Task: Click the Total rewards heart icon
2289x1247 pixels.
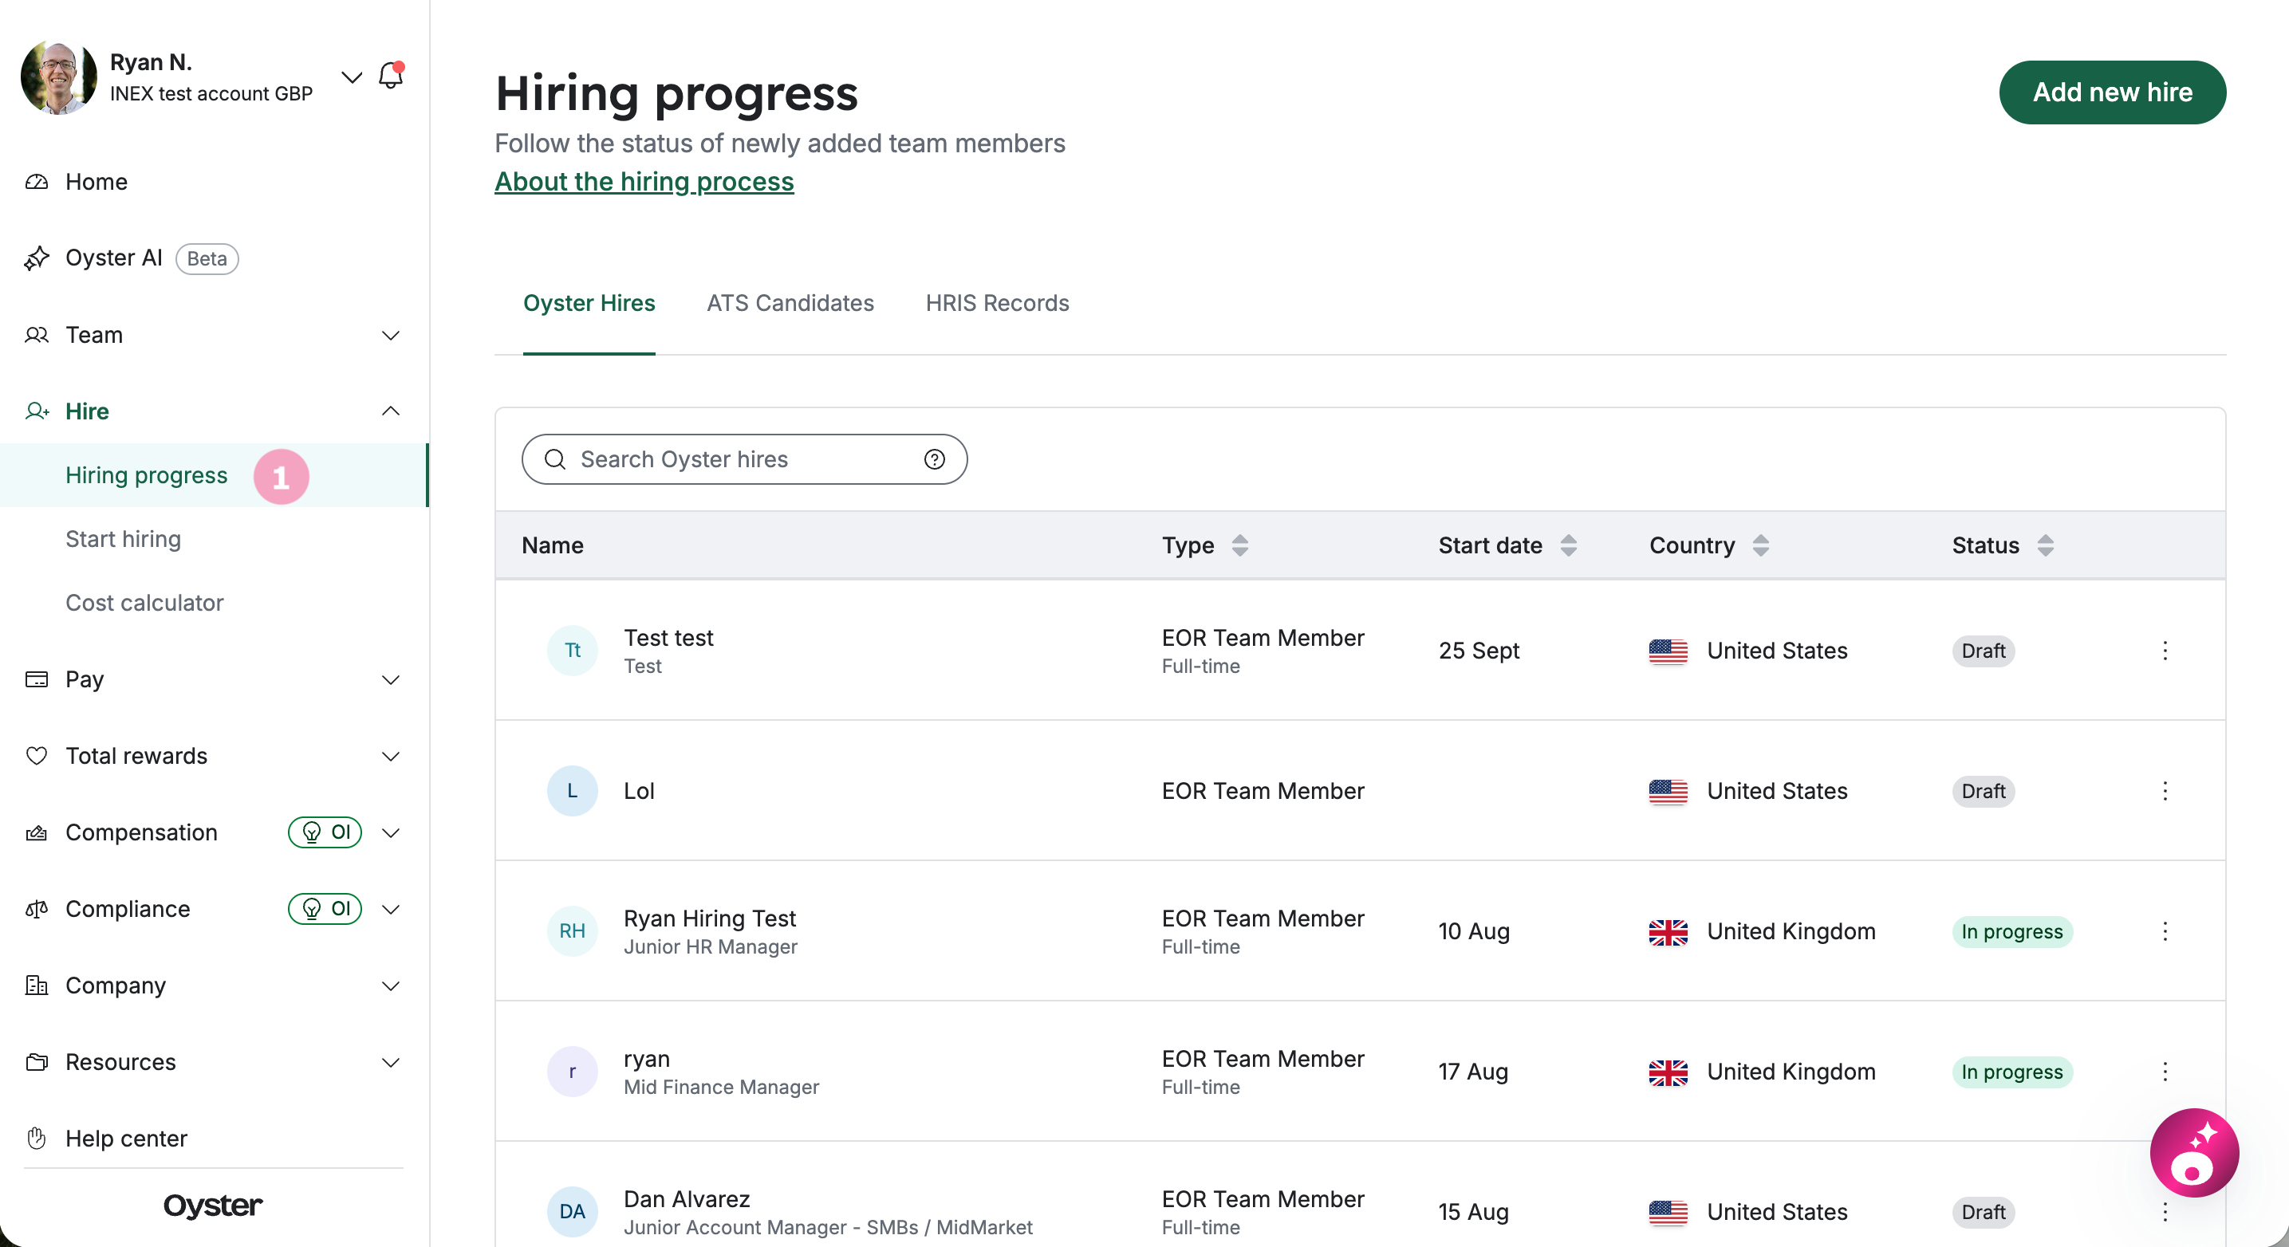Action: (x=37, y=756)
